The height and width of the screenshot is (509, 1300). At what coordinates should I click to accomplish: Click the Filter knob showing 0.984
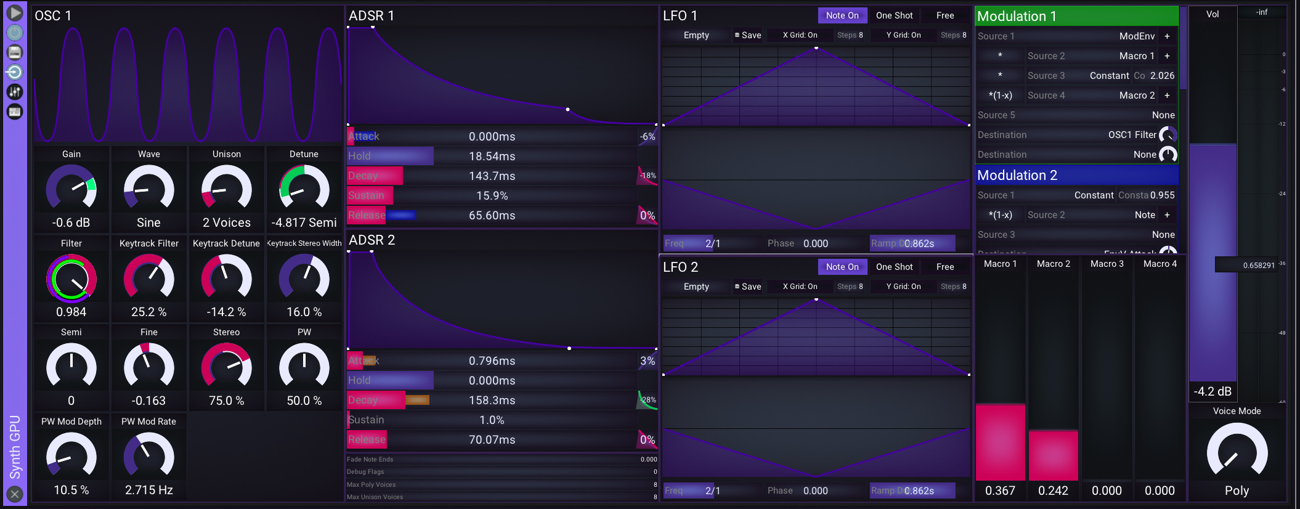point(71,278)
